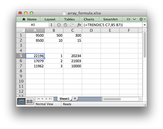The width and height of the screenshot is (163, 129).
Task: Select the Sheet1 tab
Action: (64, 99)
